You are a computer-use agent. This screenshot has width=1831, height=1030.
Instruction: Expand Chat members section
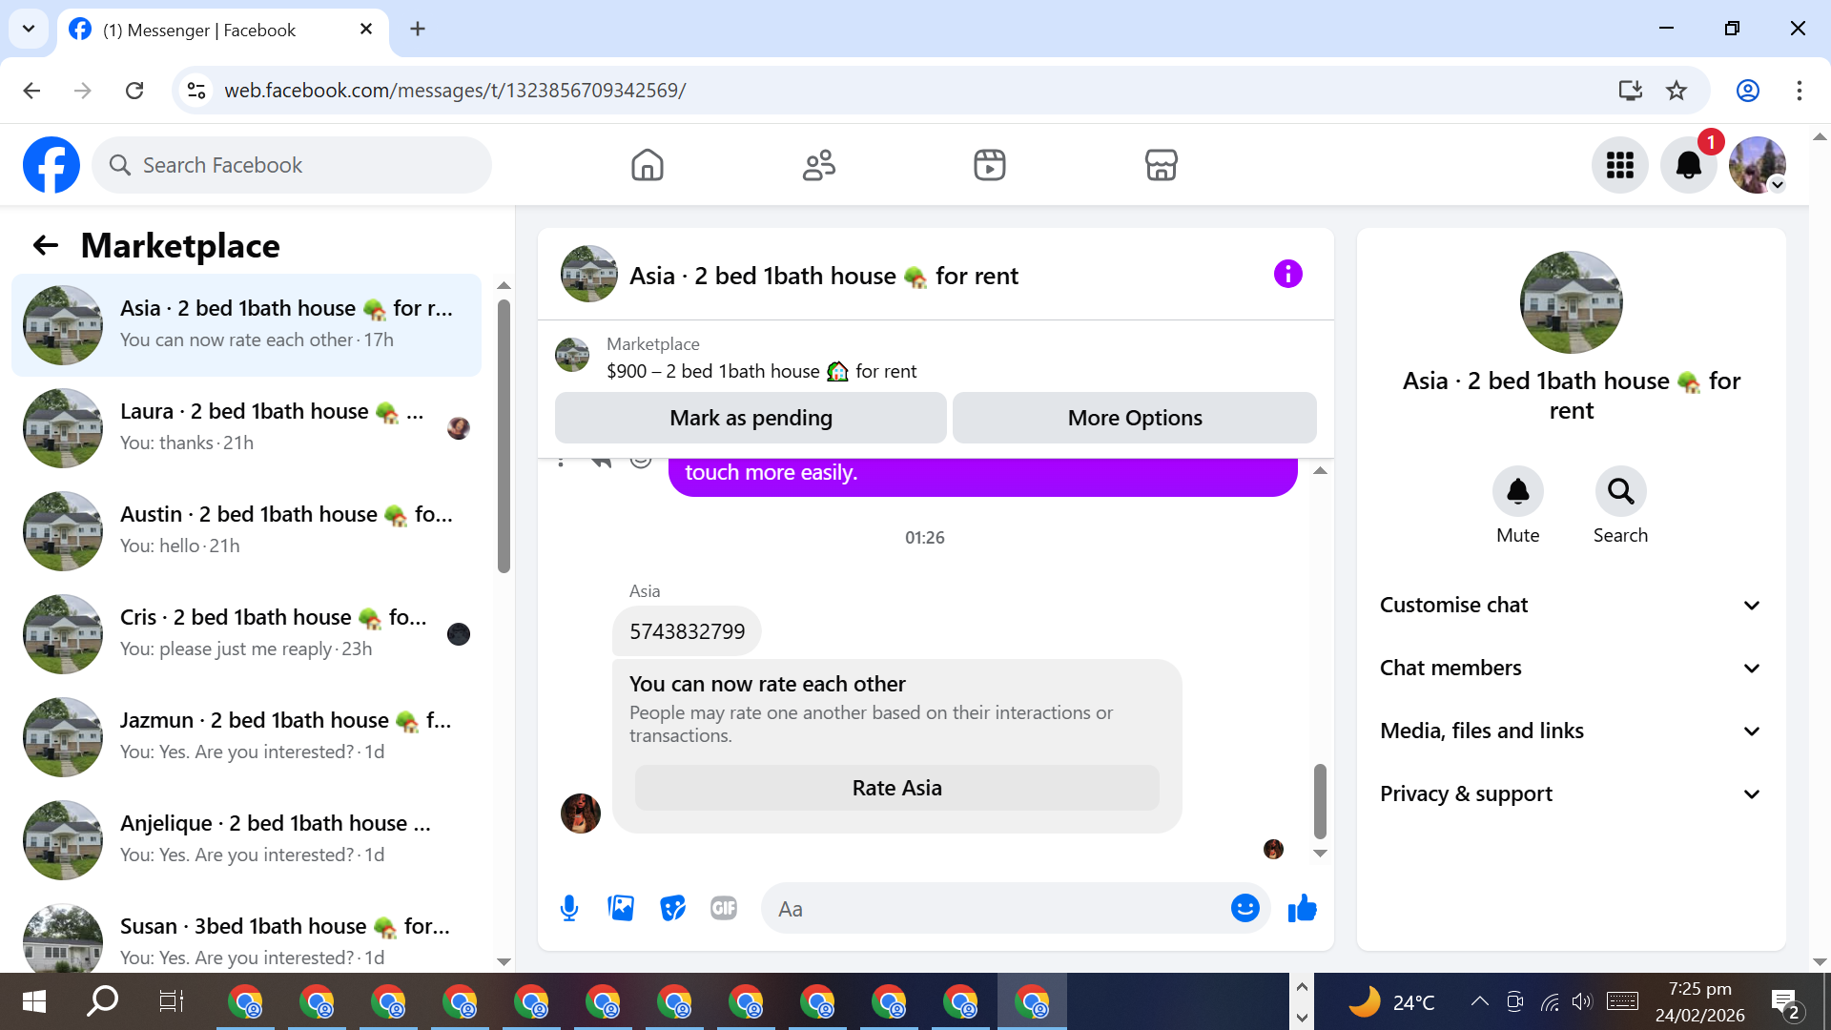pyautogui.click(x=1571, y=668)
